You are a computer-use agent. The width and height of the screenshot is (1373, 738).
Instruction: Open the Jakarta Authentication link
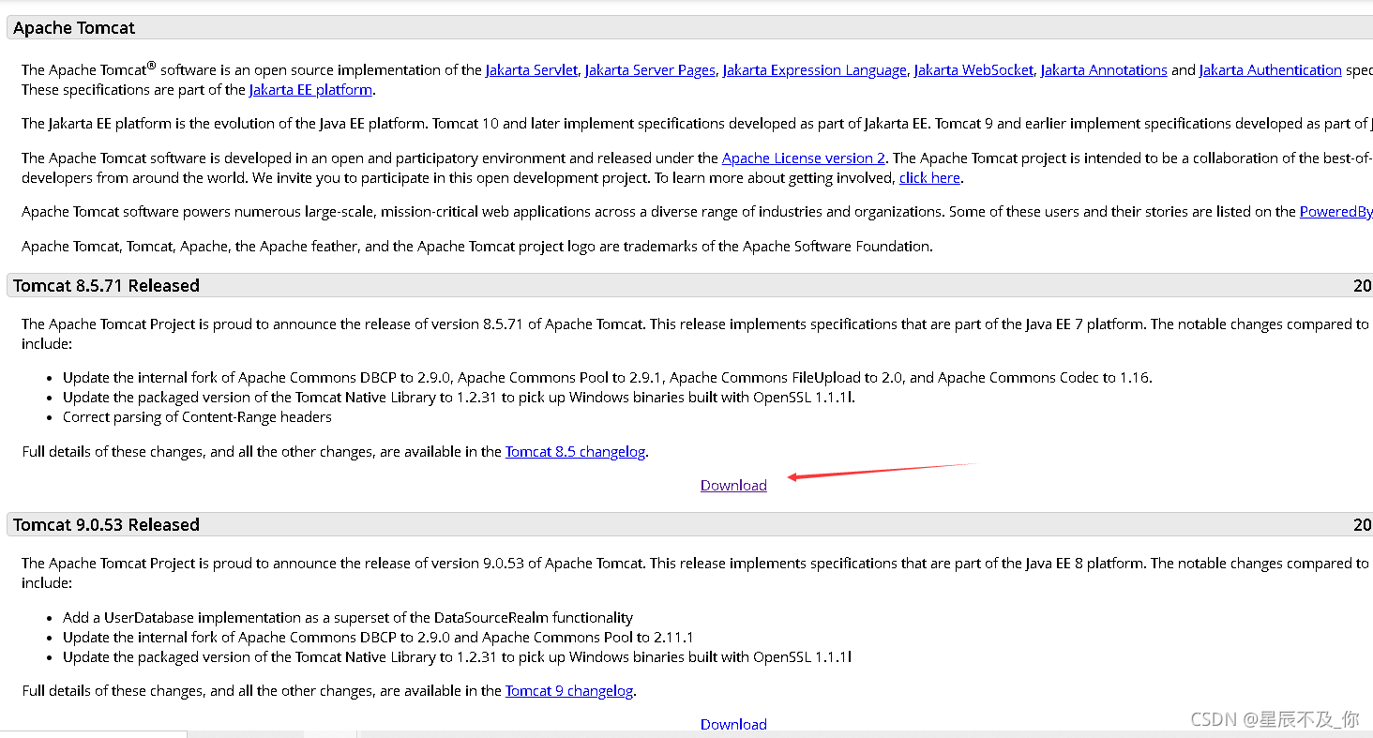1270,70
